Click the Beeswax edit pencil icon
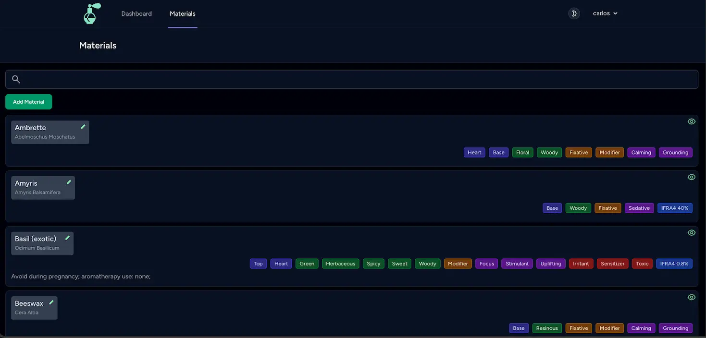Screen dimensions: 706x338 [51, 302]
